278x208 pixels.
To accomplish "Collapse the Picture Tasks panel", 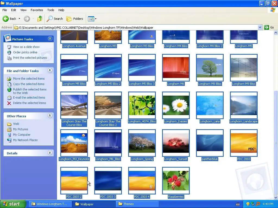I will point(50,39).
